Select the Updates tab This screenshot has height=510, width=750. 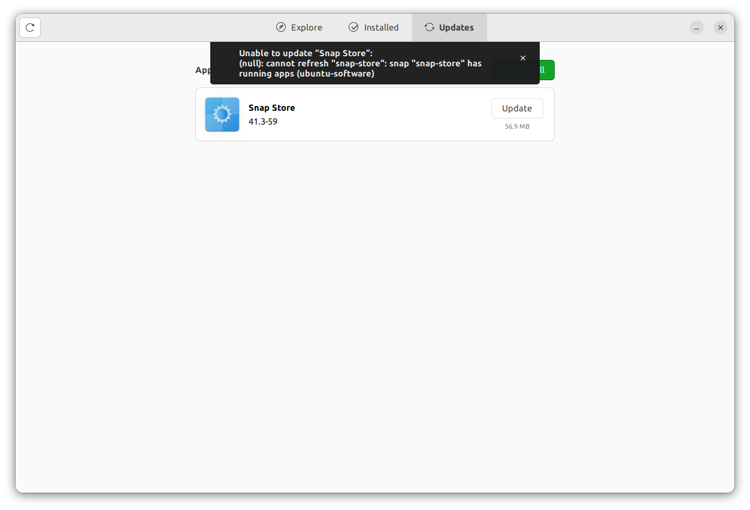(449, 28)
